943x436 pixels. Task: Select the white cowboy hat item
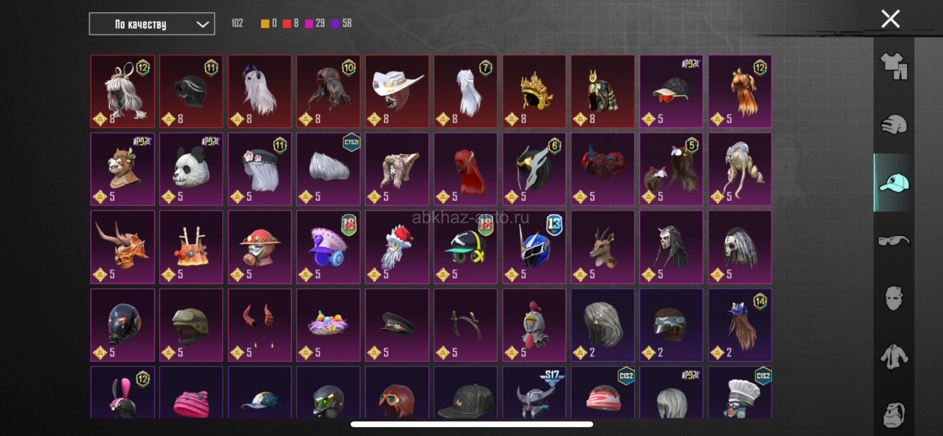[397, 91]
